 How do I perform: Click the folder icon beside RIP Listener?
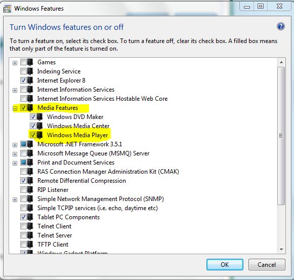[30, 190]
